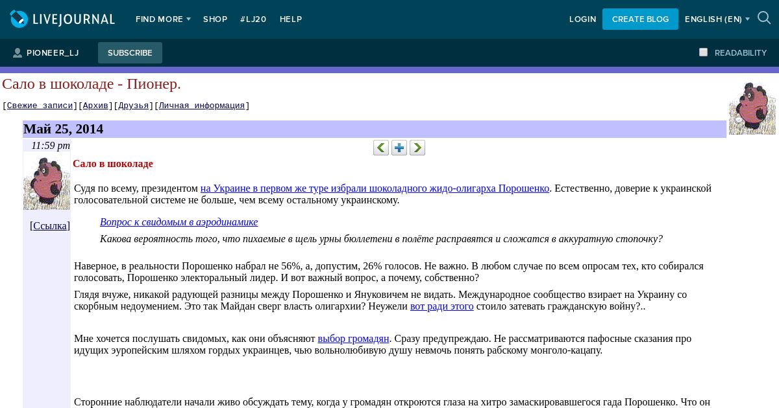Go to previous entry arrow
Viewport: 779px width, 408px height.
tap(381, 148)
